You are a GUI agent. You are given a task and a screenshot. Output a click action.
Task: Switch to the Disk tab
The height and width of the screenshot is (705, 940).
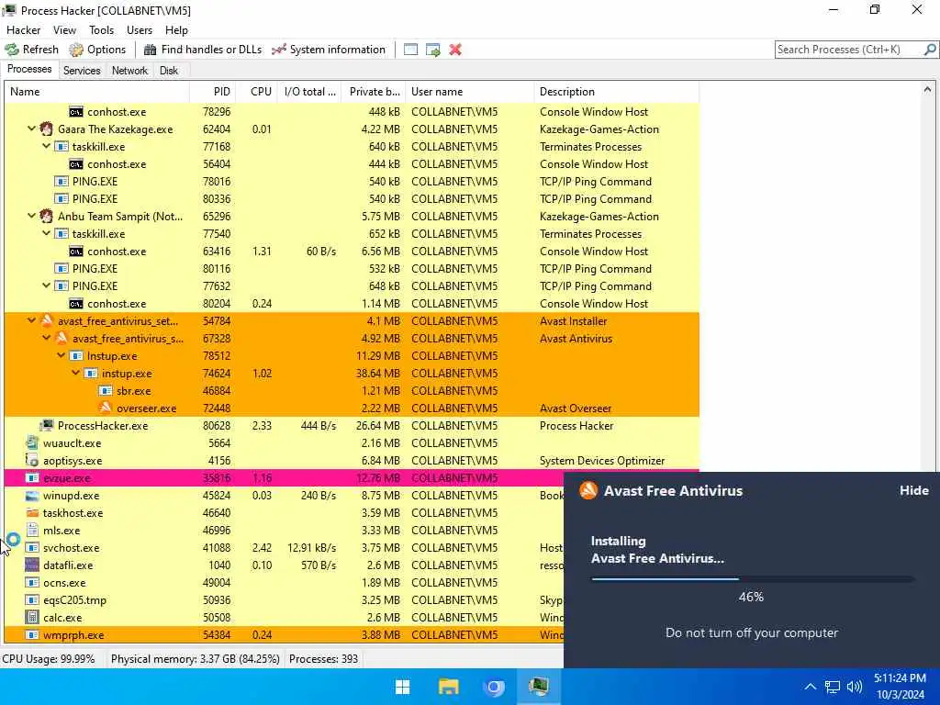pos(169,70)
